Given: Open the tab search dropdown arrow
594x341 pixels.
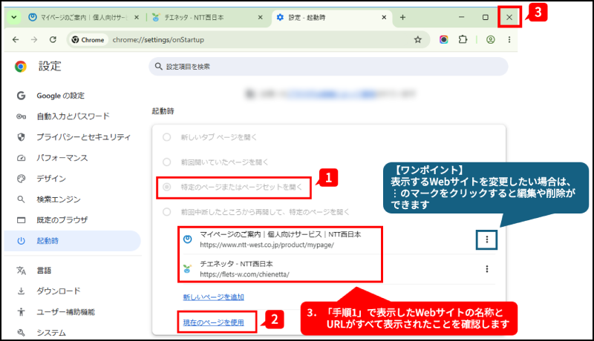Looking at the screenshot, I should [14, 17].
